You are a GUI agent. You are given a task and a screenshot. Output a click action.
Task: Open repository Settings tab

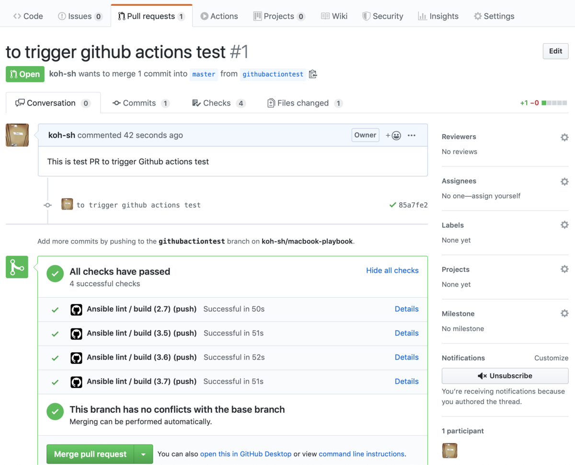tap(494, 16)
